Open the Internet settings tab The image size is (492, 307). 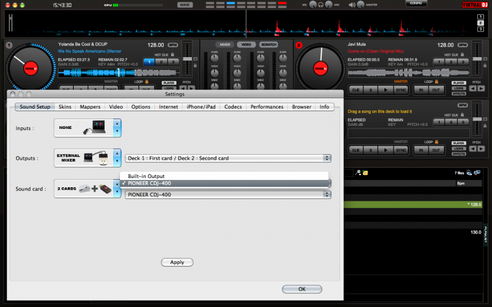click(168, 107)
